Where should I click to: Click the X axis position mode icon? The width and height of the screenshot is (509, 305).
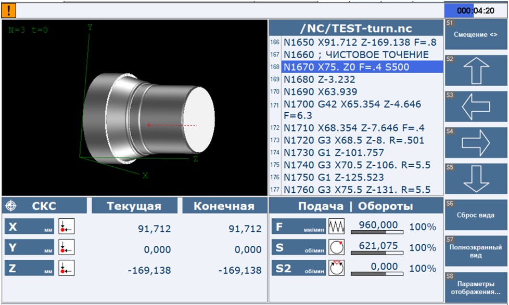[x=67, y=228]
